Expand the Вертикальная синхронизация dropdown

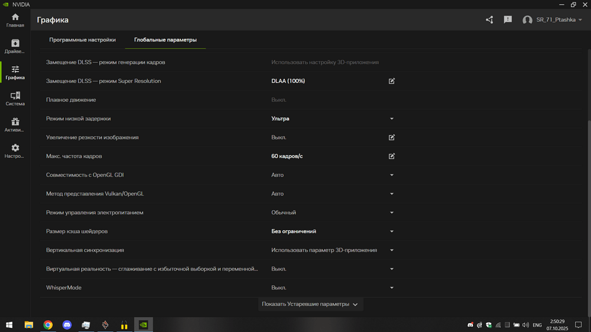click(x=391, y=250)
